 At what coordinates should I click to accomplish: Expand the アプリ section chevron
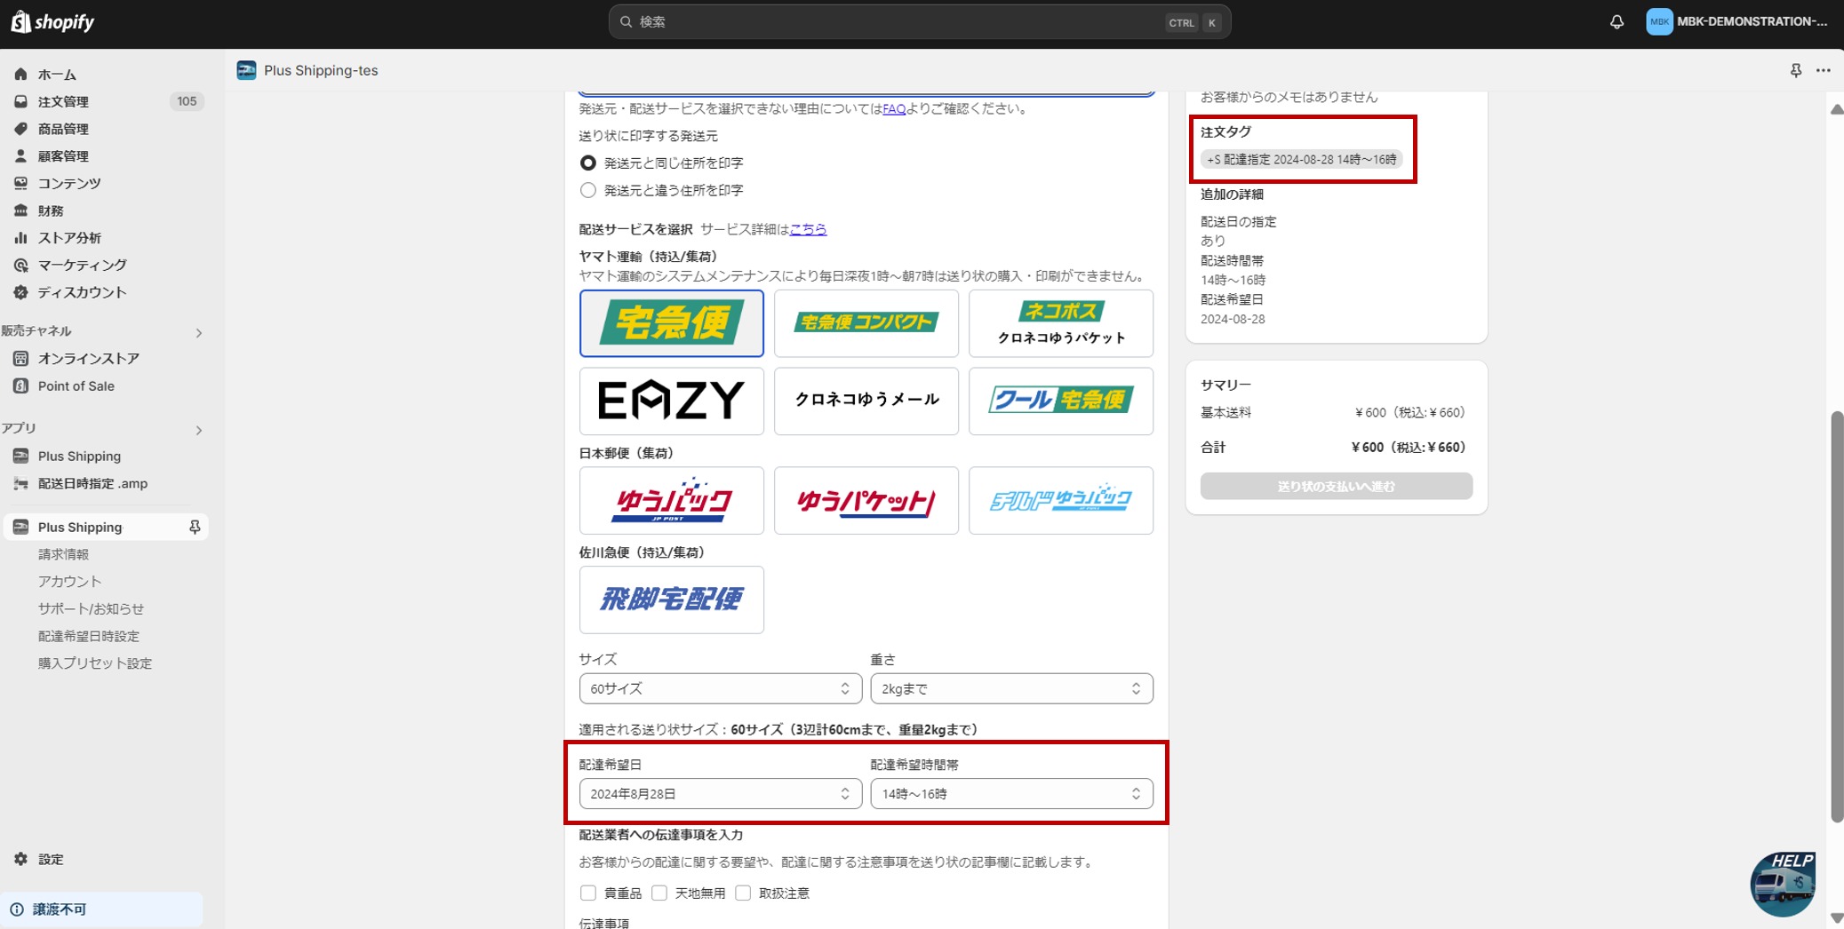point(199,431)
